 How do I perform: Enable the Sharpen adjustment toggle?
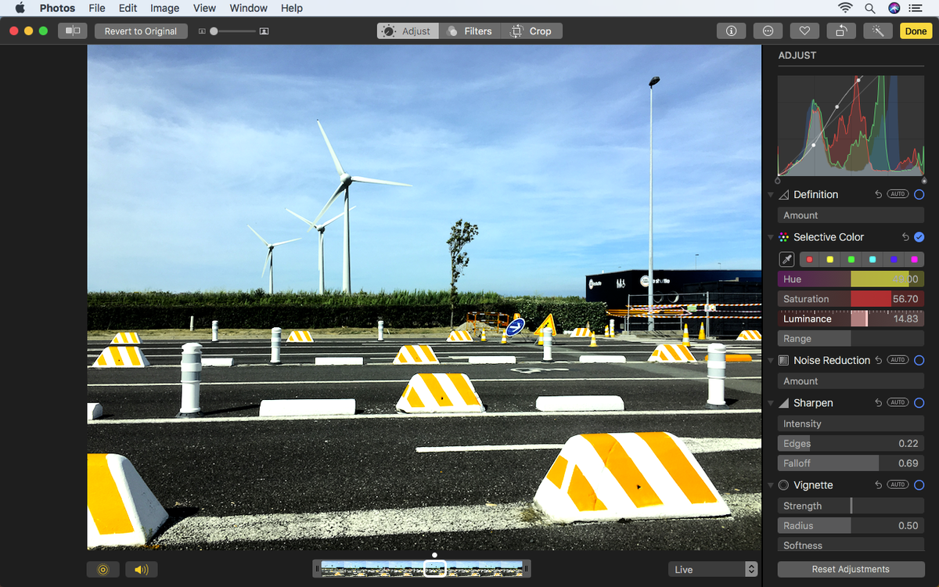pyautogui.click(x=919, y=402)
